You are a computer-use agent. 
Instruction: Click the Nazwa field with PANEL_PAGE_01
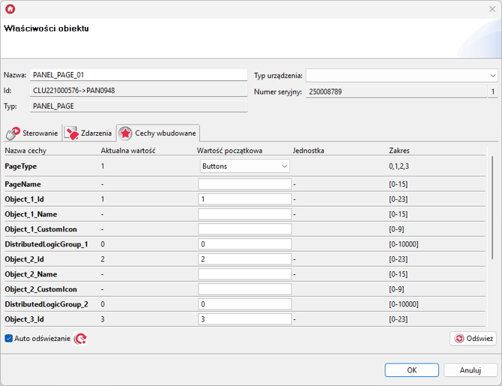[x=138, y=76]
